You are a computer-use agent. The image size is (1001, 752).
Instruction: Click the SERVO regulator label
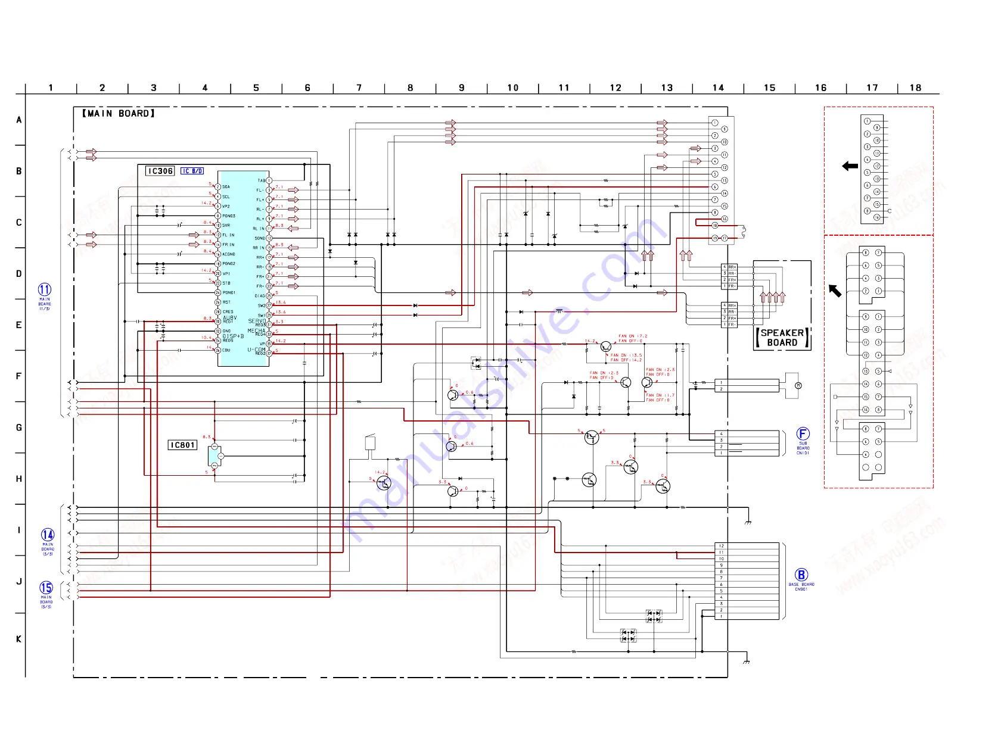[x=257, y=322]
